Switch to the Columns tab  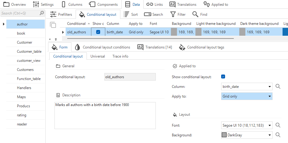coord(72,5)
